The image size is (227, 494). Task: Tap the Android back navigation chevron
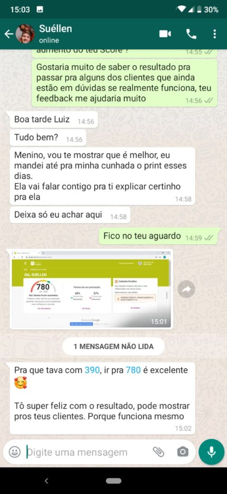(47, 481)
